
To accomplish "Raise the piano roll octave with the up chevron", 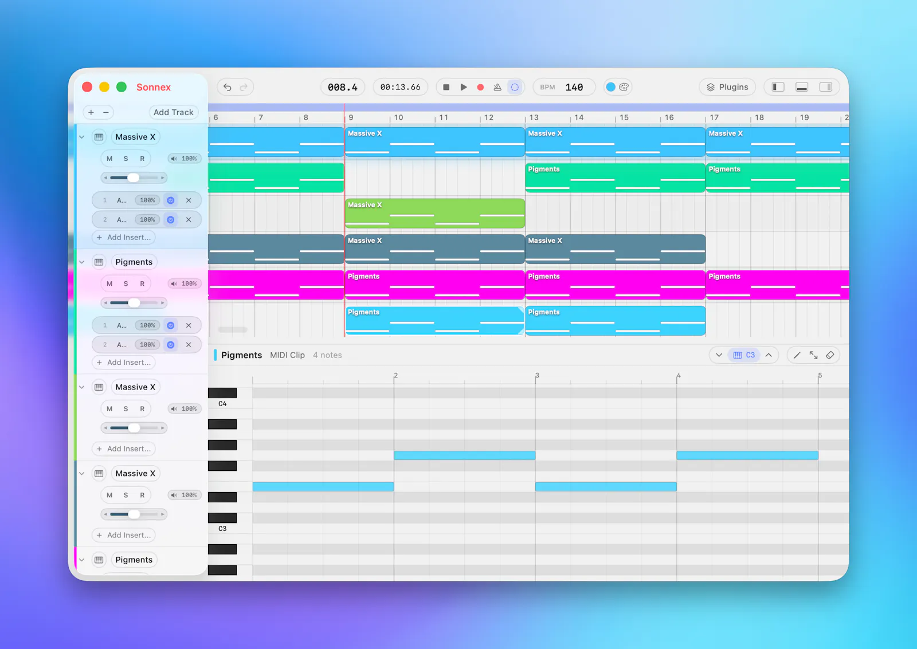I will pyautogui.click(x=769, y=355).
